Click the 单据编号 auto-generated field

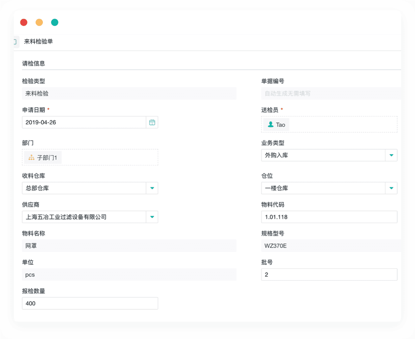point(331,94)
